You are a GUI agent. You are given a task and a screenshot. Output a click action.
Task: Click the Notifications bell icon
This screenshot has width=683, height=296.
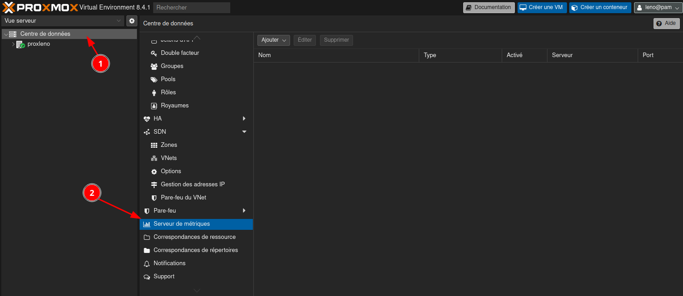146,263
